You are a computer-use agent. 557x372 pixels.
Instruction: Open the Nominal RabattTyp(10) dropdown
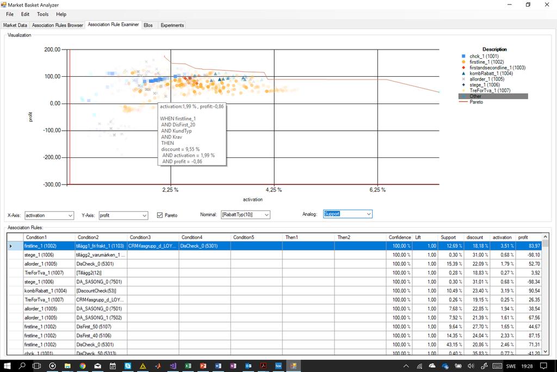point(245,215)
